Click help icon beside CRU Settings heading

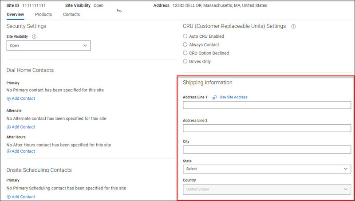293,27
